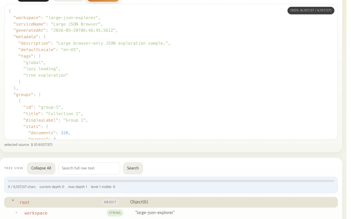Image resolution: width=351 pixels, height=219 pixels.
Task: Click the STRING type badge on workspace
Action: 115,213
